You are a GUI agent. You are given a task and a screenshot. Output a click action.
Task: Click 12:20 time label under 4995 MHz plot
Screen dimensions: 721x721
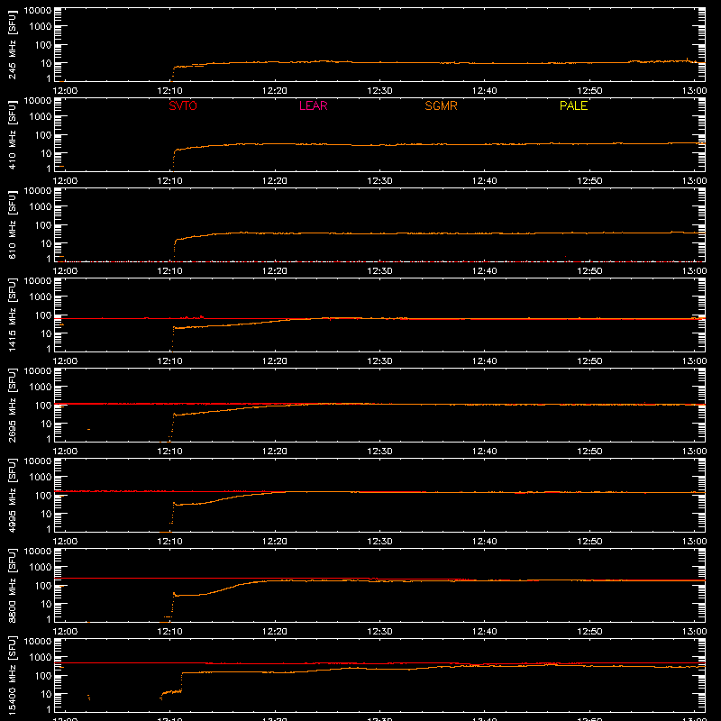[x=275, y=542]
